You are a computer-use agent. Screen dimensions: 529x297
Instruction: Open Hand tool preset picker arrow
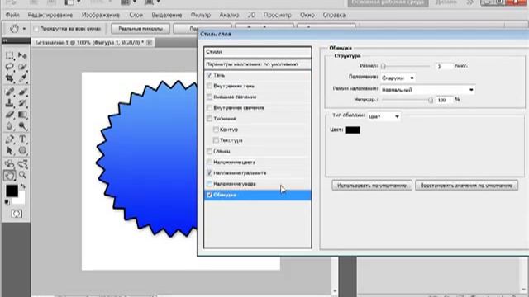click(24, 29)
